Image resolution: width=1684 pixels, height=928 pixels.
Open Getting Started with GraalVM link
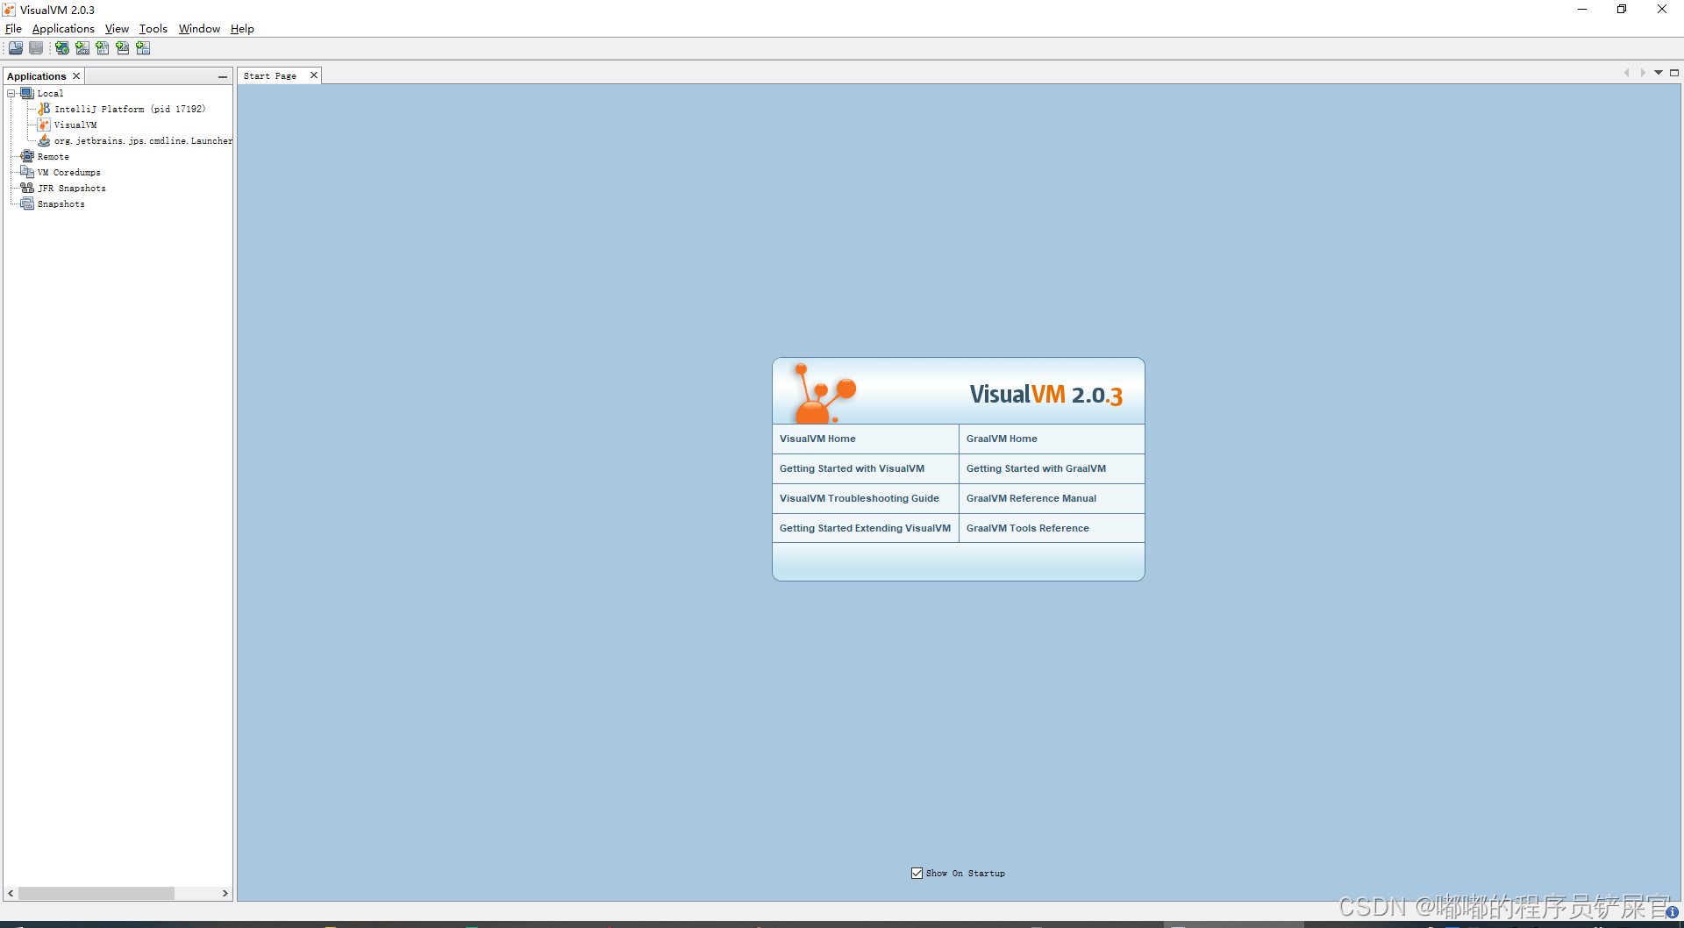point(1036,468)
